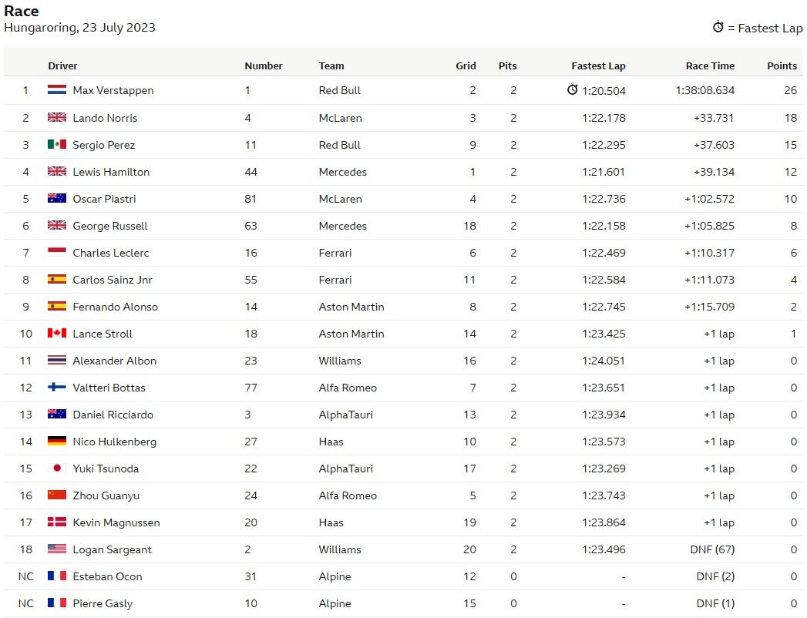Click the Finland flag next to Valtteri Bottas
The height and width of the screenshot is (618, 807).
(x=57, y=388)
